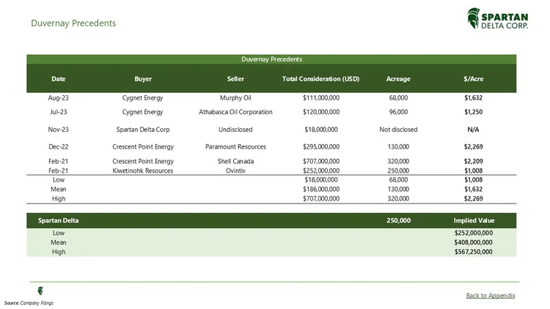The image size is (550, 309).
Task: Click the $2,209 per acre value
Action: click(473, 161)
